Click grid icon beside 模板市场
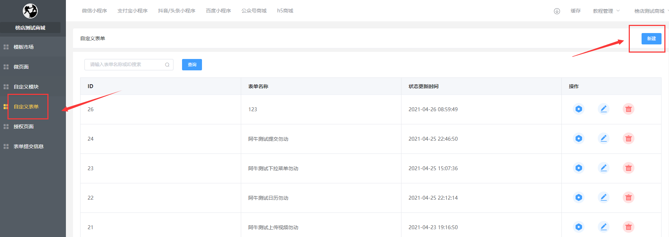Viewport: 669px width, 237px height. pyautogui.click(x=6, y=47)
